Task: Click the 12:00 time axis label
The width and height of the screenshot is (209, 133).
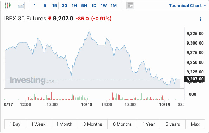Action: pos(25,105)
